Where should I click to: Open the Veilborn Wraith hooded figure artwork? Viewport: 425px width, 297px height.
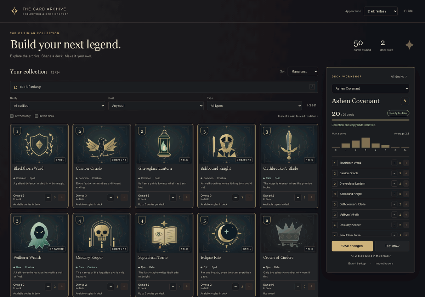click(x=39, y=233)
